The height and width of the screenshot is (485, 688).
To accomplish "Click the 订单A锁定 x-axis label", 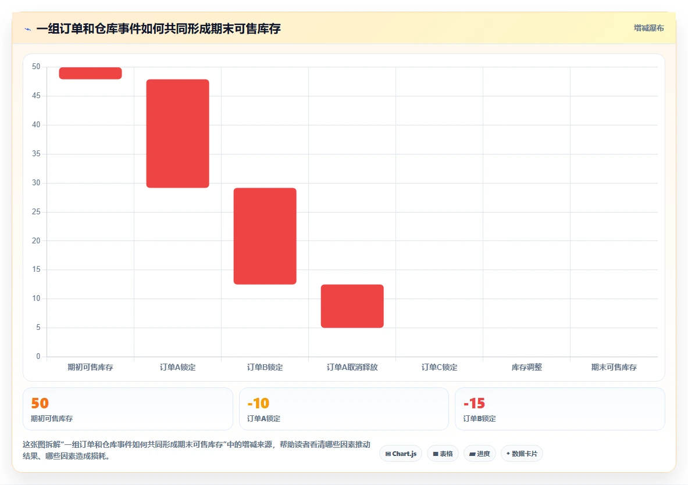I will (x=178, y=367).
